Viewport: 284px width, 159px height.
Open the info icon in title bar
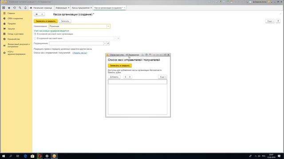(x=269, y=2)
